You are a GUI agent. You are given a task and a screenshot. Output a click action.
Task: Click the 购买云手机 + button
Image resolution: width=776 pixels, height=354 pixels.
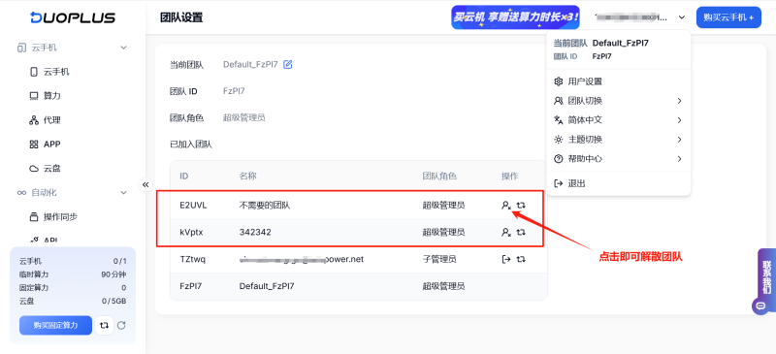[728, 17]
